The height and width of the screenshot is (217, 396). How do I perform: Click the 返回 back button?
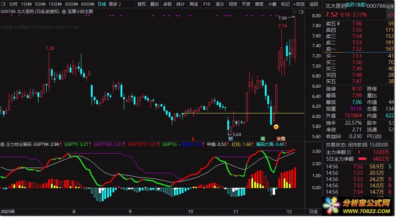point(314,4)
